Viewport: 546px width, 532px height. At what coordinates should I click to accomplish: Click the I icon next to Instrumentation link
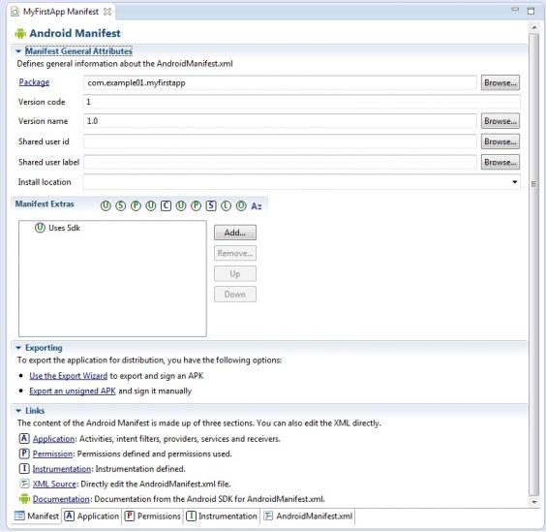point(24,469)
